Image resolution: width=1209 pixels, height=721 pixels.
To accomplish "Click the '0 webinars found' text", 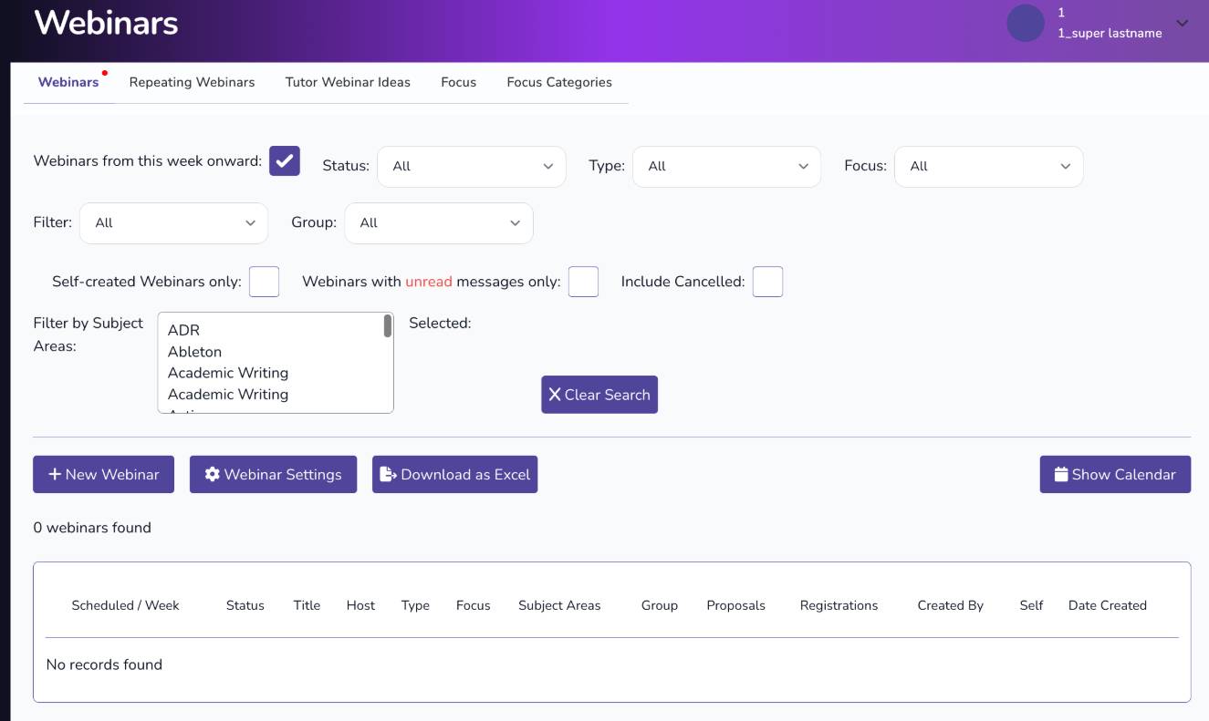I will (92, 528).
